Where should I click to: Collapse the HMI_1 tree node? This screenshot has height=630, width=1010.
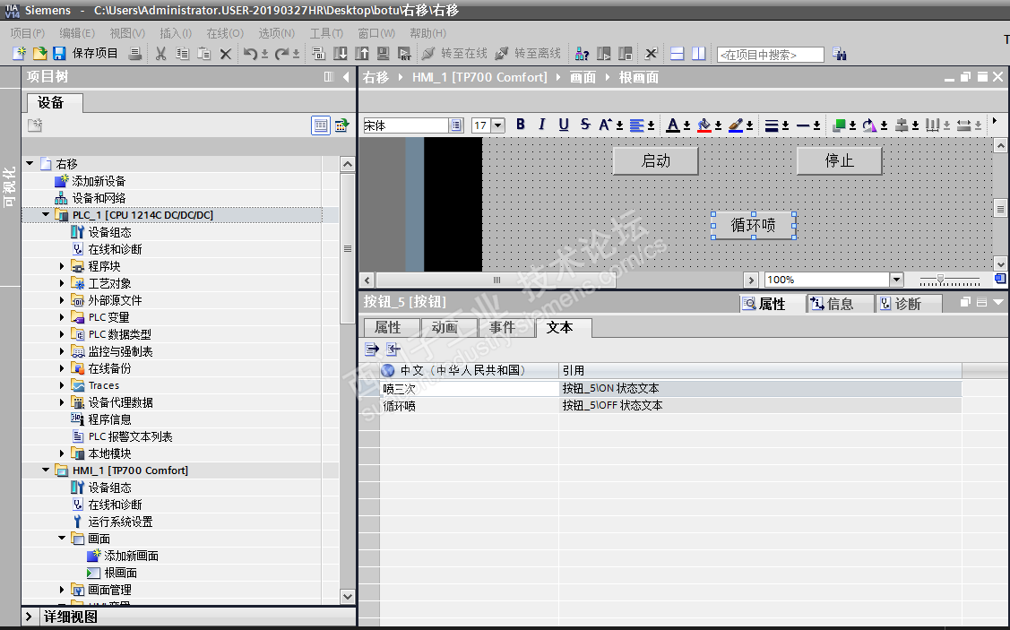[45, 470]
